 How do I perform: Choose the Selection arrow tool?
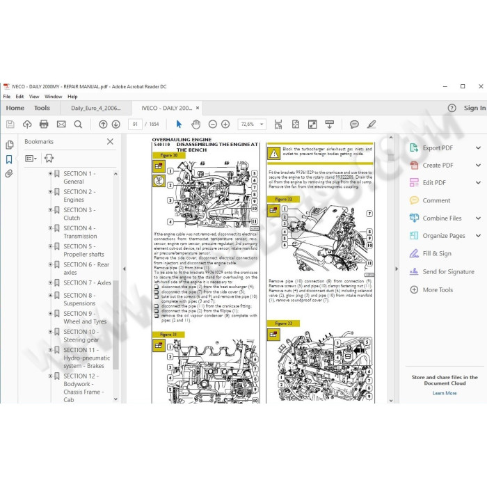pyautogui.click(x=179, y=125)
